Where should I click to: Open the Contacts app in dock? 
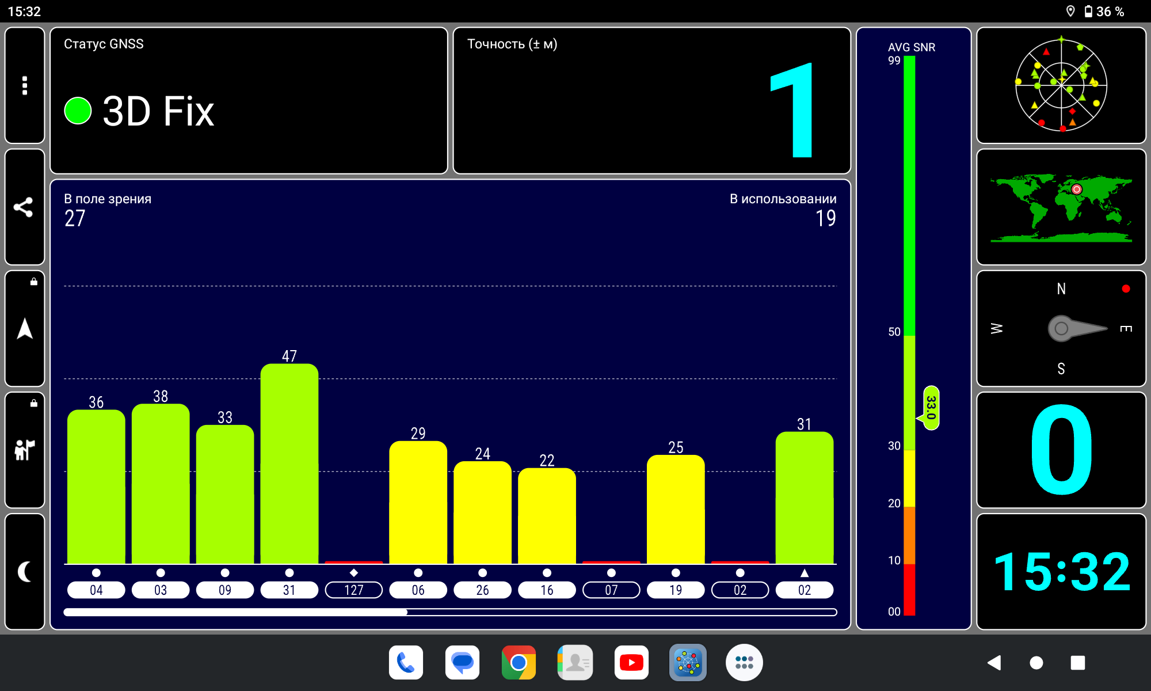575,663
